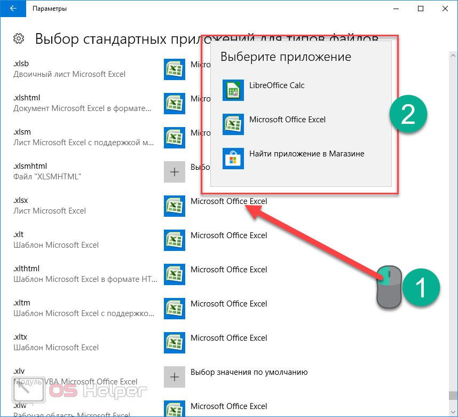Click the .xltx file type label
The image size is (458, 417).
(x=20, y=337)
